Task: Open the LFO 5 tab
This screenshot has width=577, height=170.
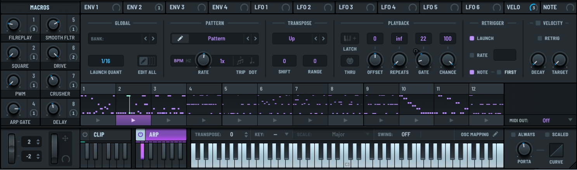Action: [441, 7]
